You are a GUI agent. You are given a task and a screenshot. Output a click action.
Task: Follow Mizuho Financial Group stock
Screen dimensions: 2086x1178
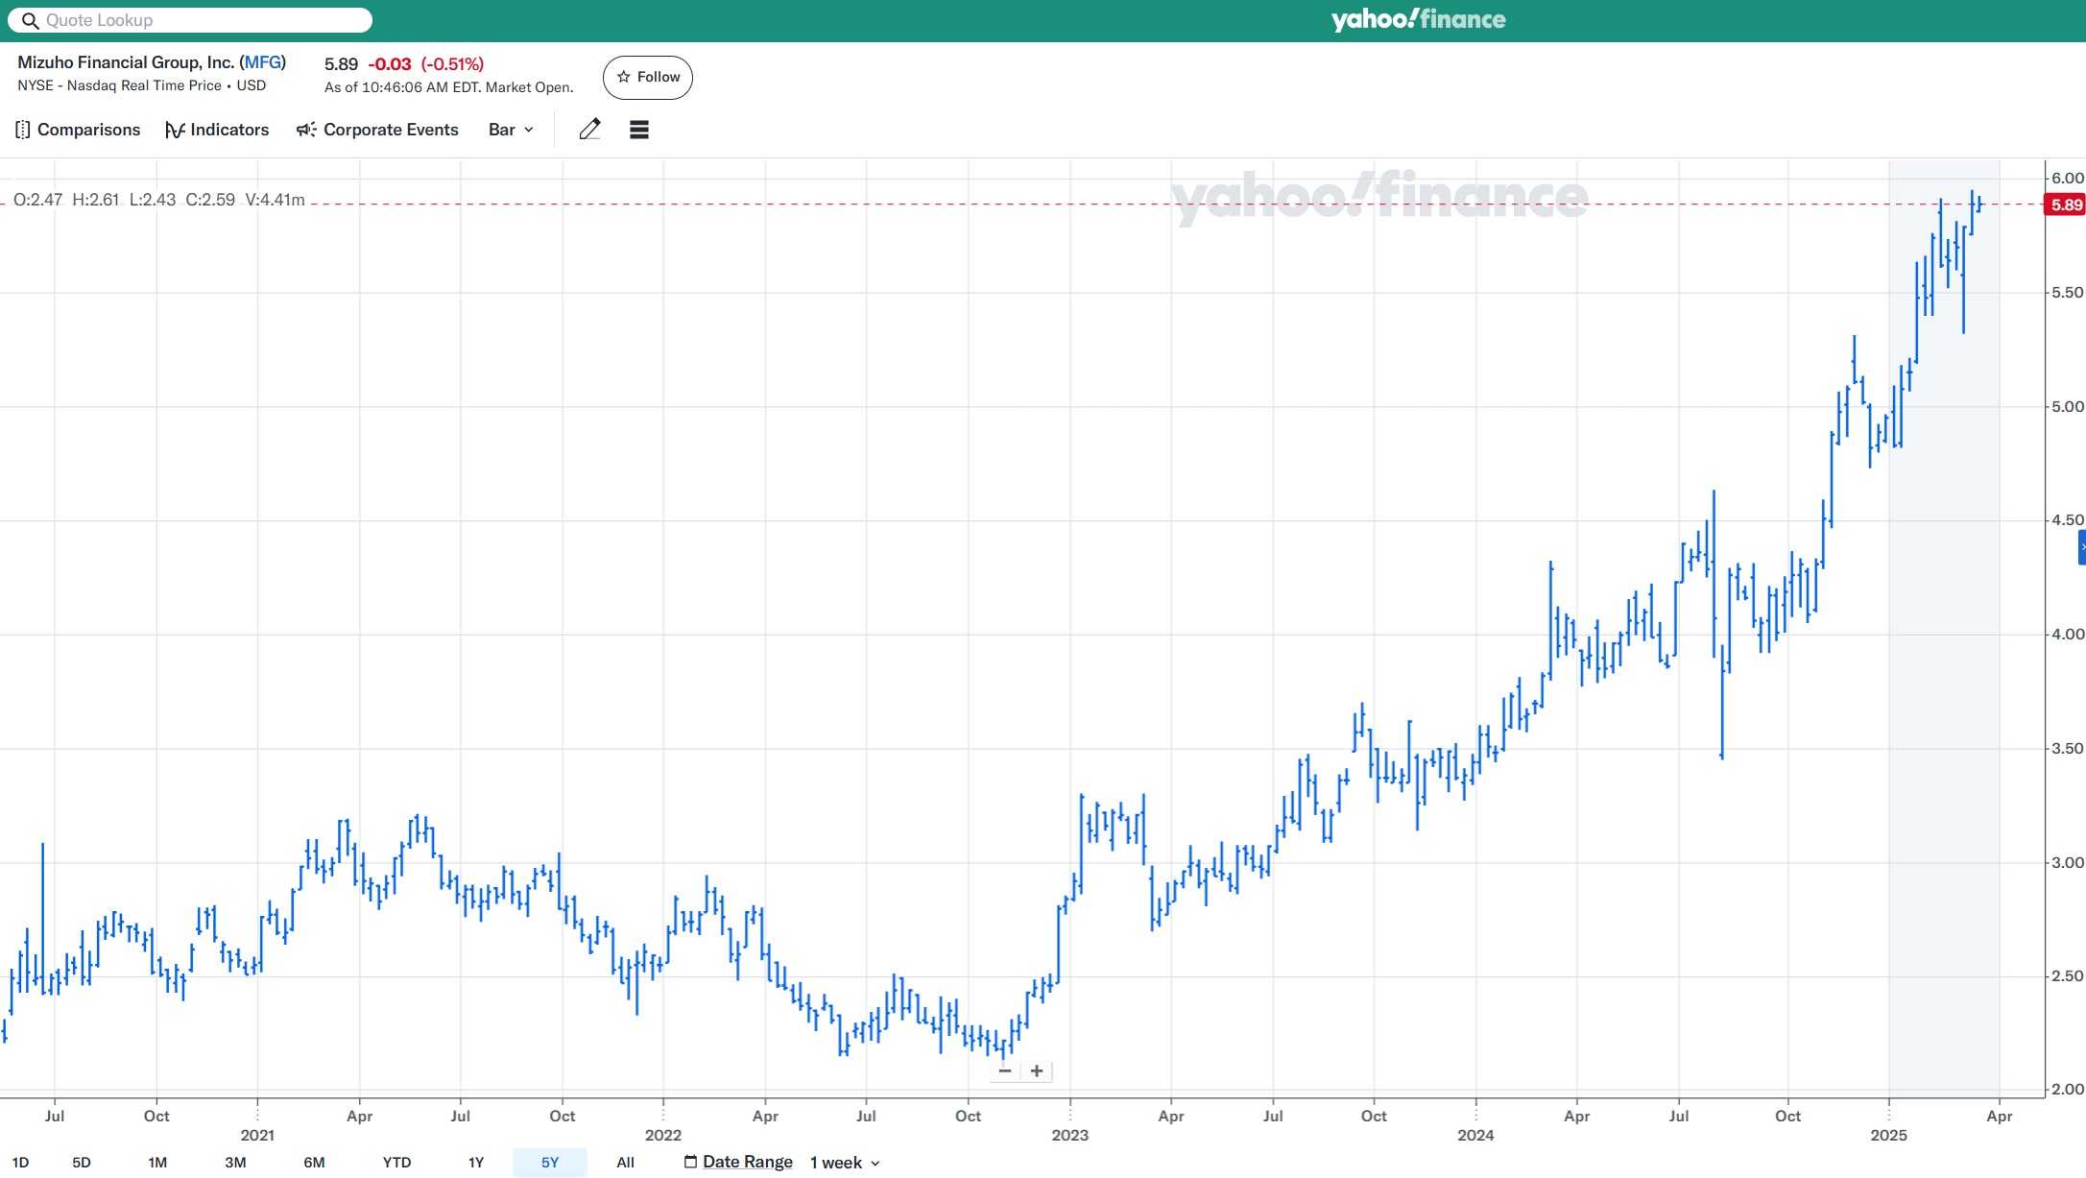(648, 77)
